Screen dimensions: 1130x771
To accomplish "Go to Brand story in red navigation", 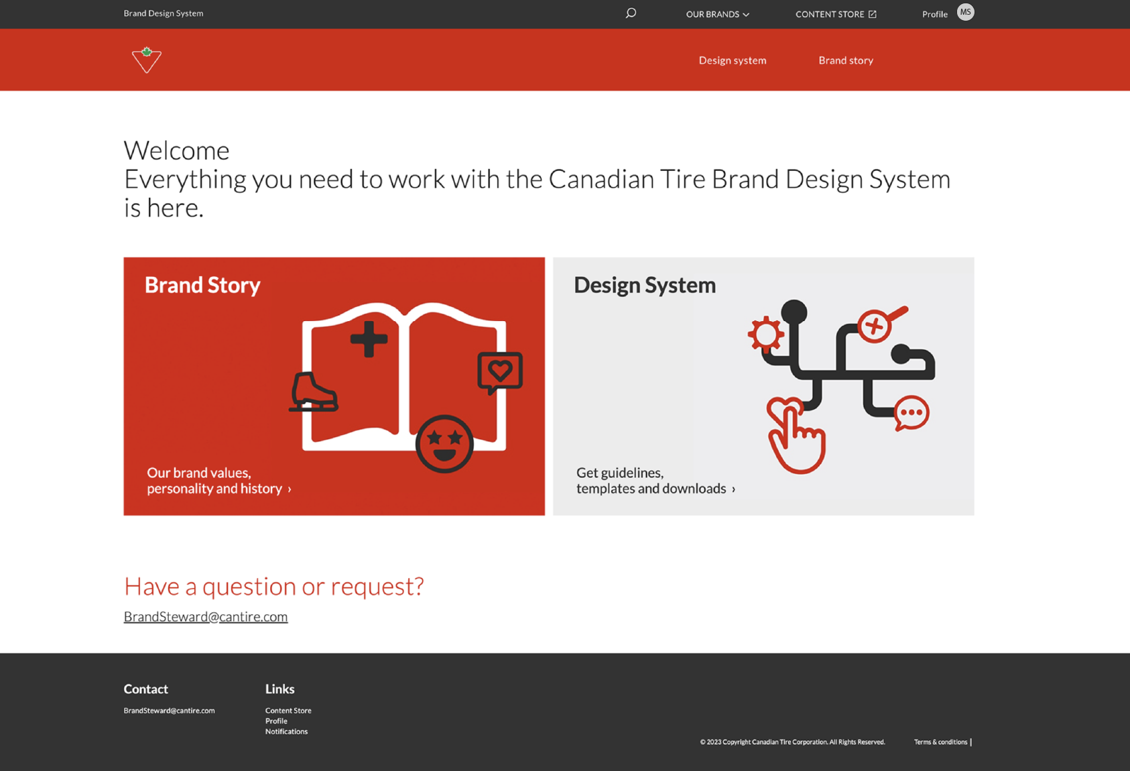I will [846, 60].
